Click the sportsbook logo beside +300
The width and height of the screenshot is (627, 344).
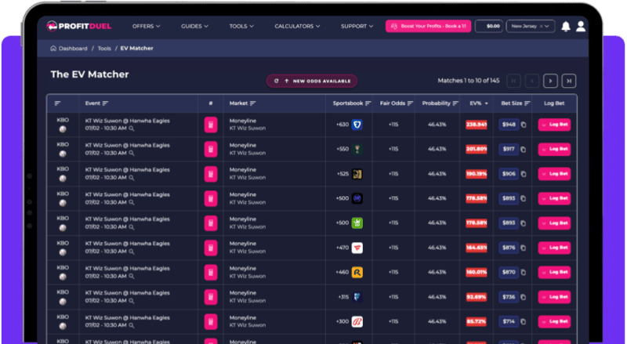[x=357, y=321]
